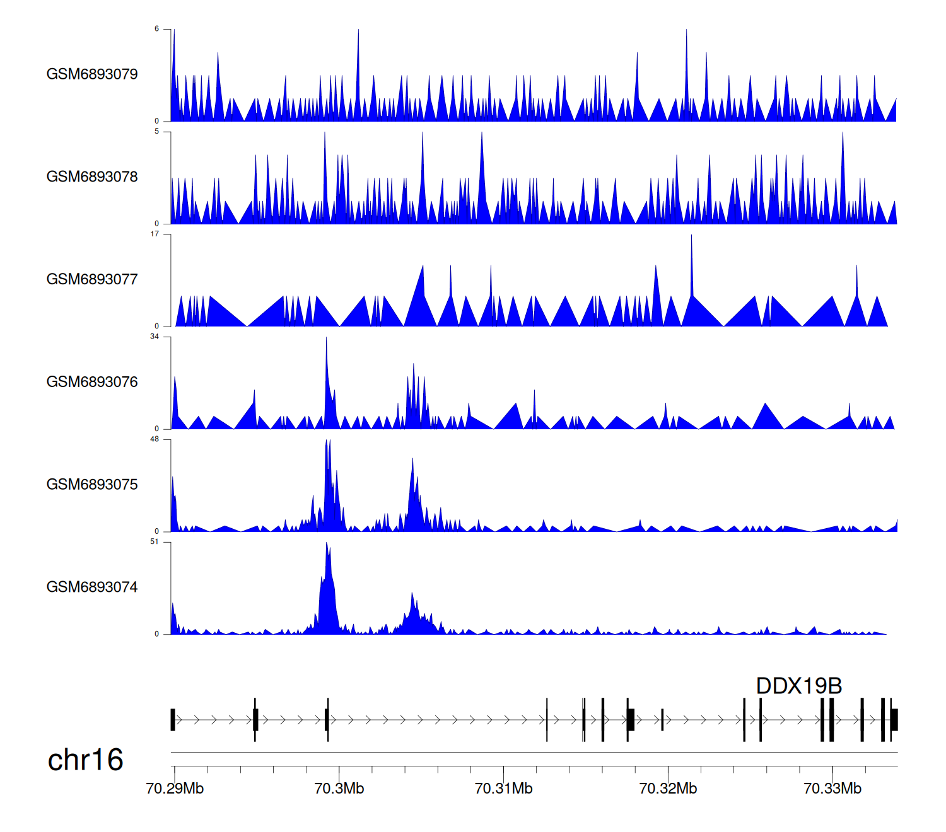Click the GSM6893079 track label
Viewport: 946px width, 832px height.
click(x=92, y=74)
